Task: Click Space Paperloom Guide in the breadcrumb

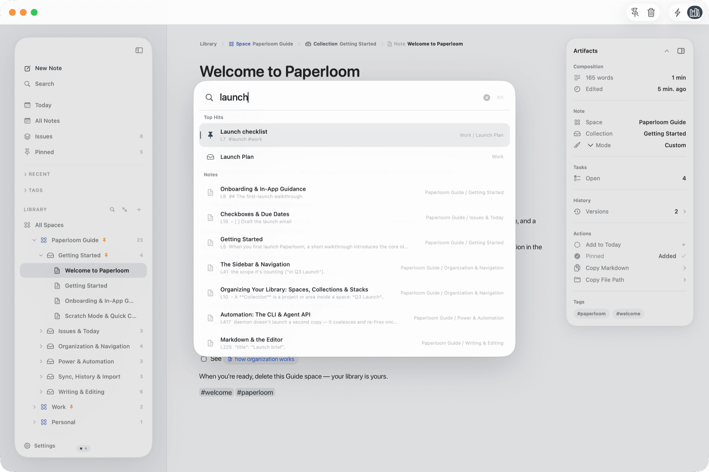Action: 261,44
